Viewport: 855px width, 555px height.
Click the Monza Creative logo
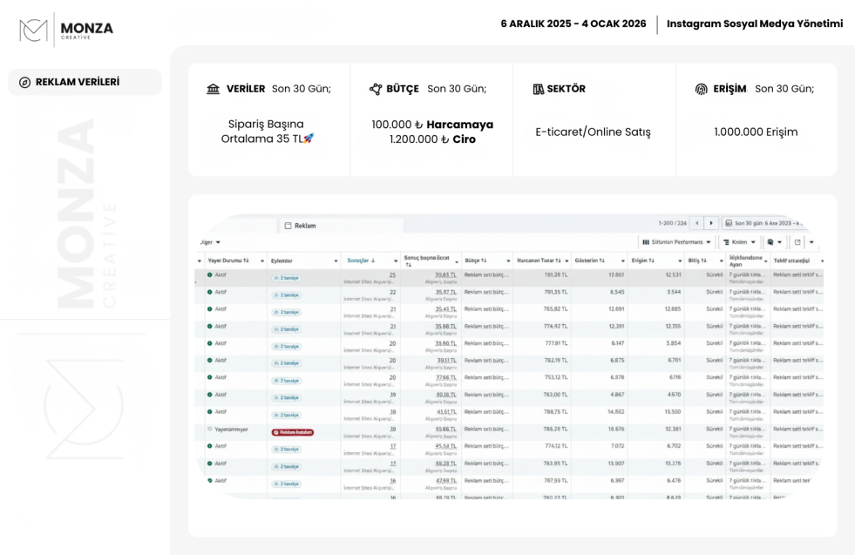pyautogui.click(x=66, y=30)
